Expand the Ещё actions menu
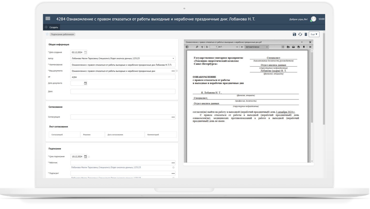 (x=314, y=34)
